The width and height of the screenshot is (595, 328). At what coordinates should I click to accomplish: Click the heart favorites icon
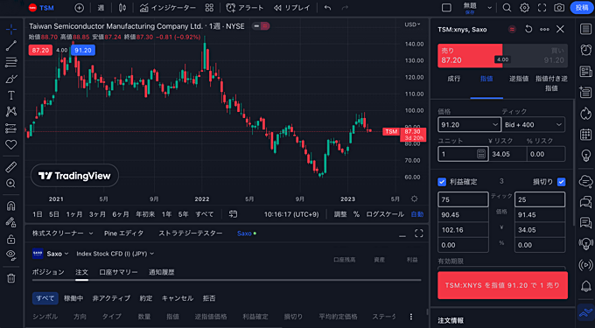coord(11,144)
